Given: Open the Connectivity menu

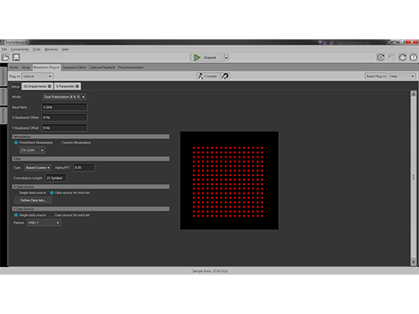Looking at the screenshot, I should point(20,49).
